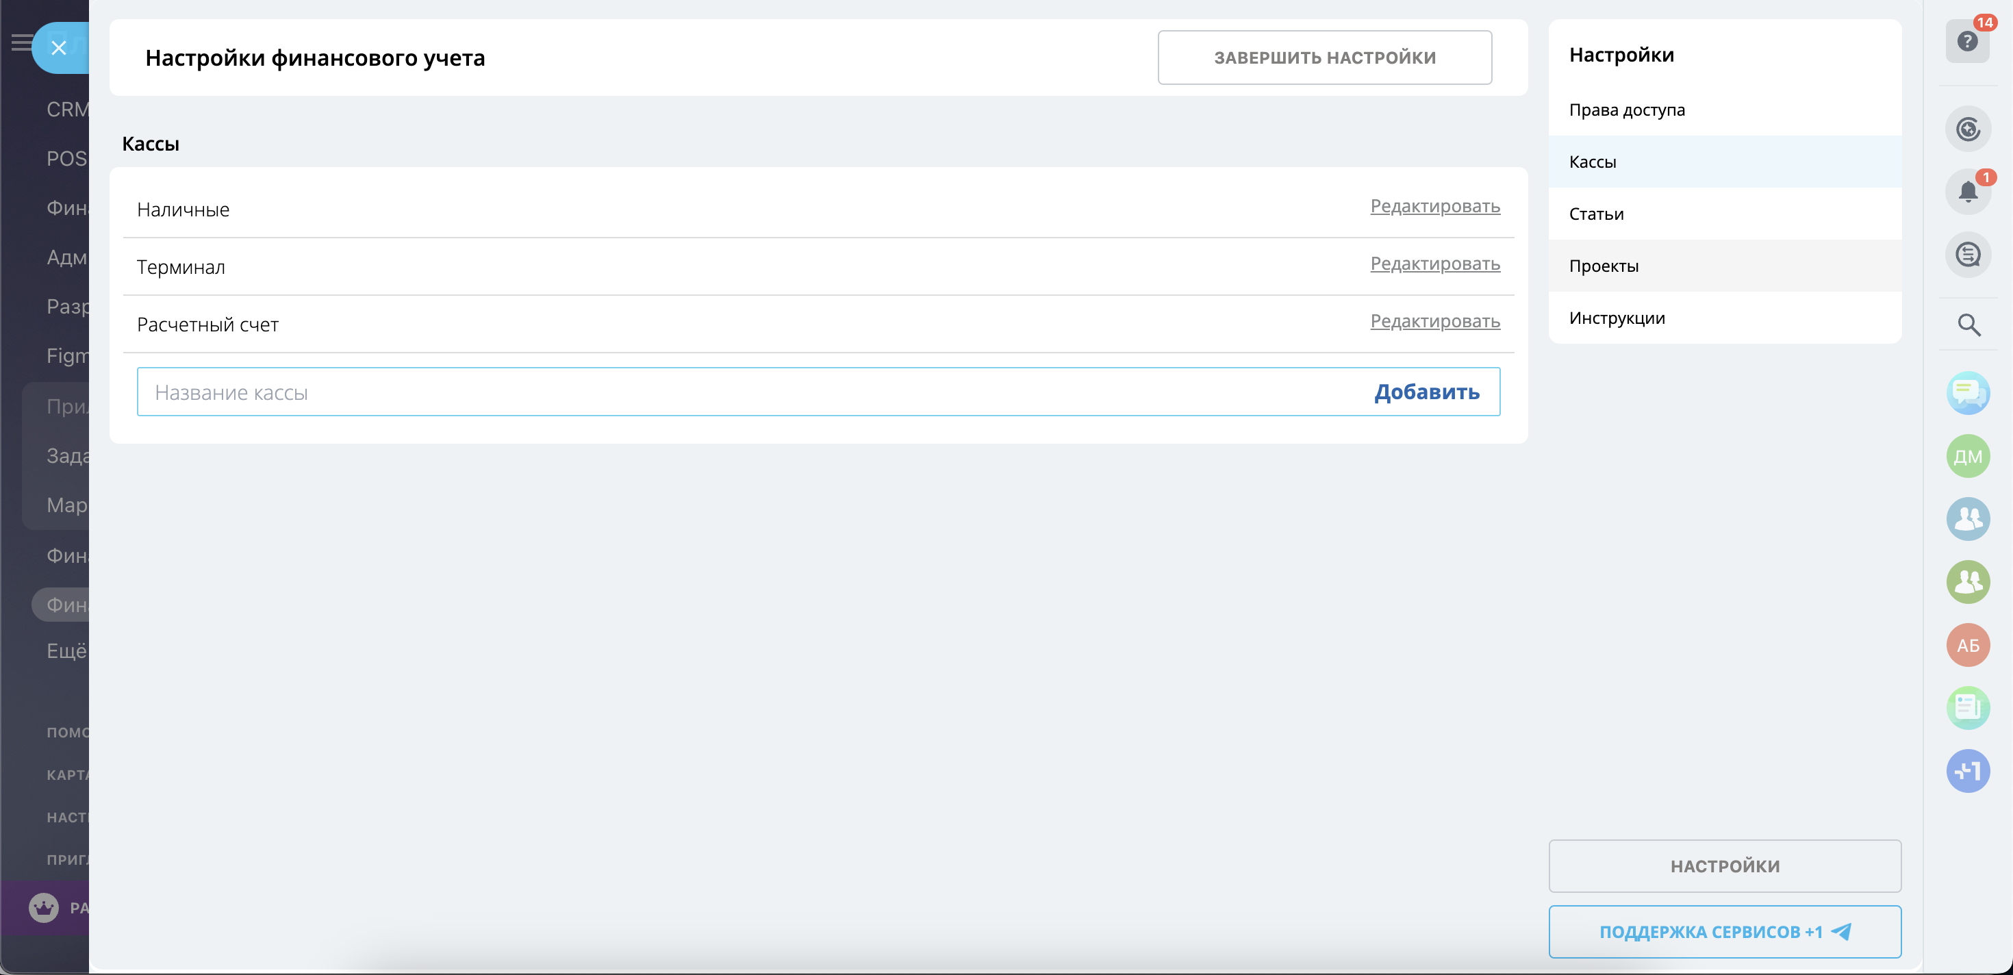Edit the Расчетный счет register
Viewport: 2013px width, 975px height.
1434,321
